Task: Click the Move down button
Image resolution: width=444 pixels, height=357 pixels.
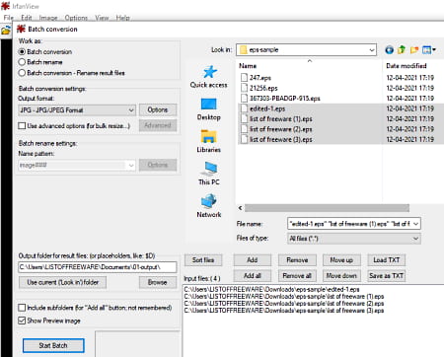Action: (x=341, y=276)
